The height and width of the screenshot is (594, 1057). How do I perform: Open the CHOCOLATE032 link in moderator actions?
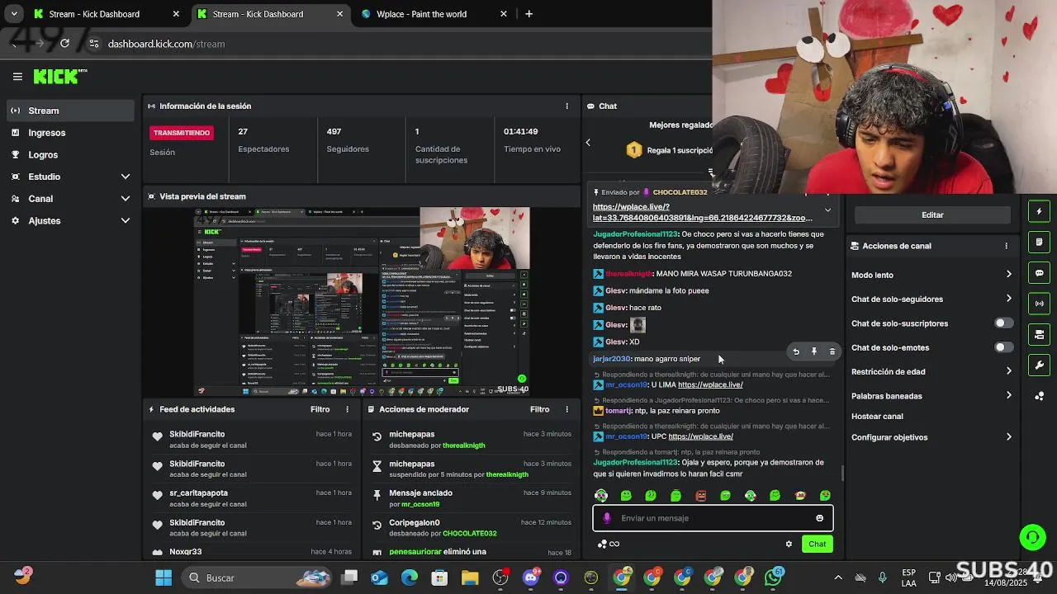point(469,534)
